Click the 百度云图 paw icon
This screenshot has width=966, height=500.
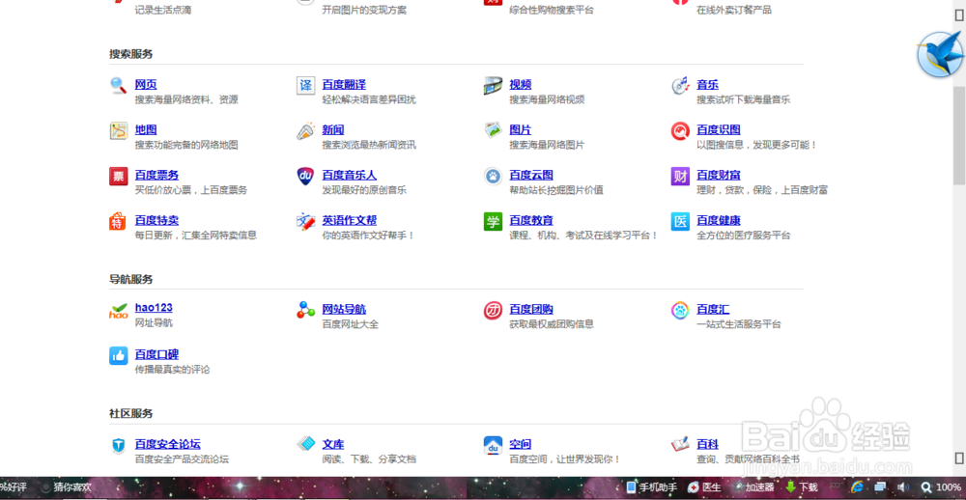pos(493,176)
